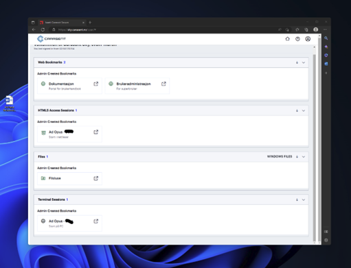Open Edge sidebar Outlook icon
This screenshot has height=268, width=351.
pos(326,64)
